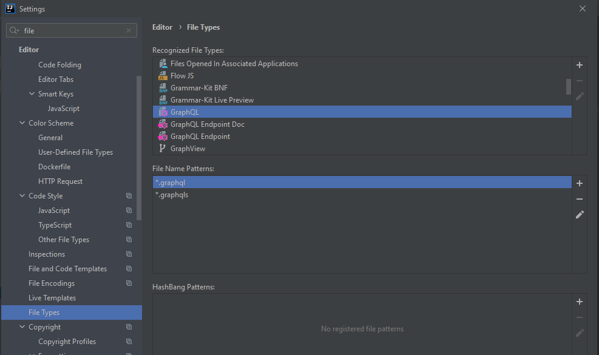
Task: Click the GraphQL Endpoint file type icon
Action: click(163, 136)
